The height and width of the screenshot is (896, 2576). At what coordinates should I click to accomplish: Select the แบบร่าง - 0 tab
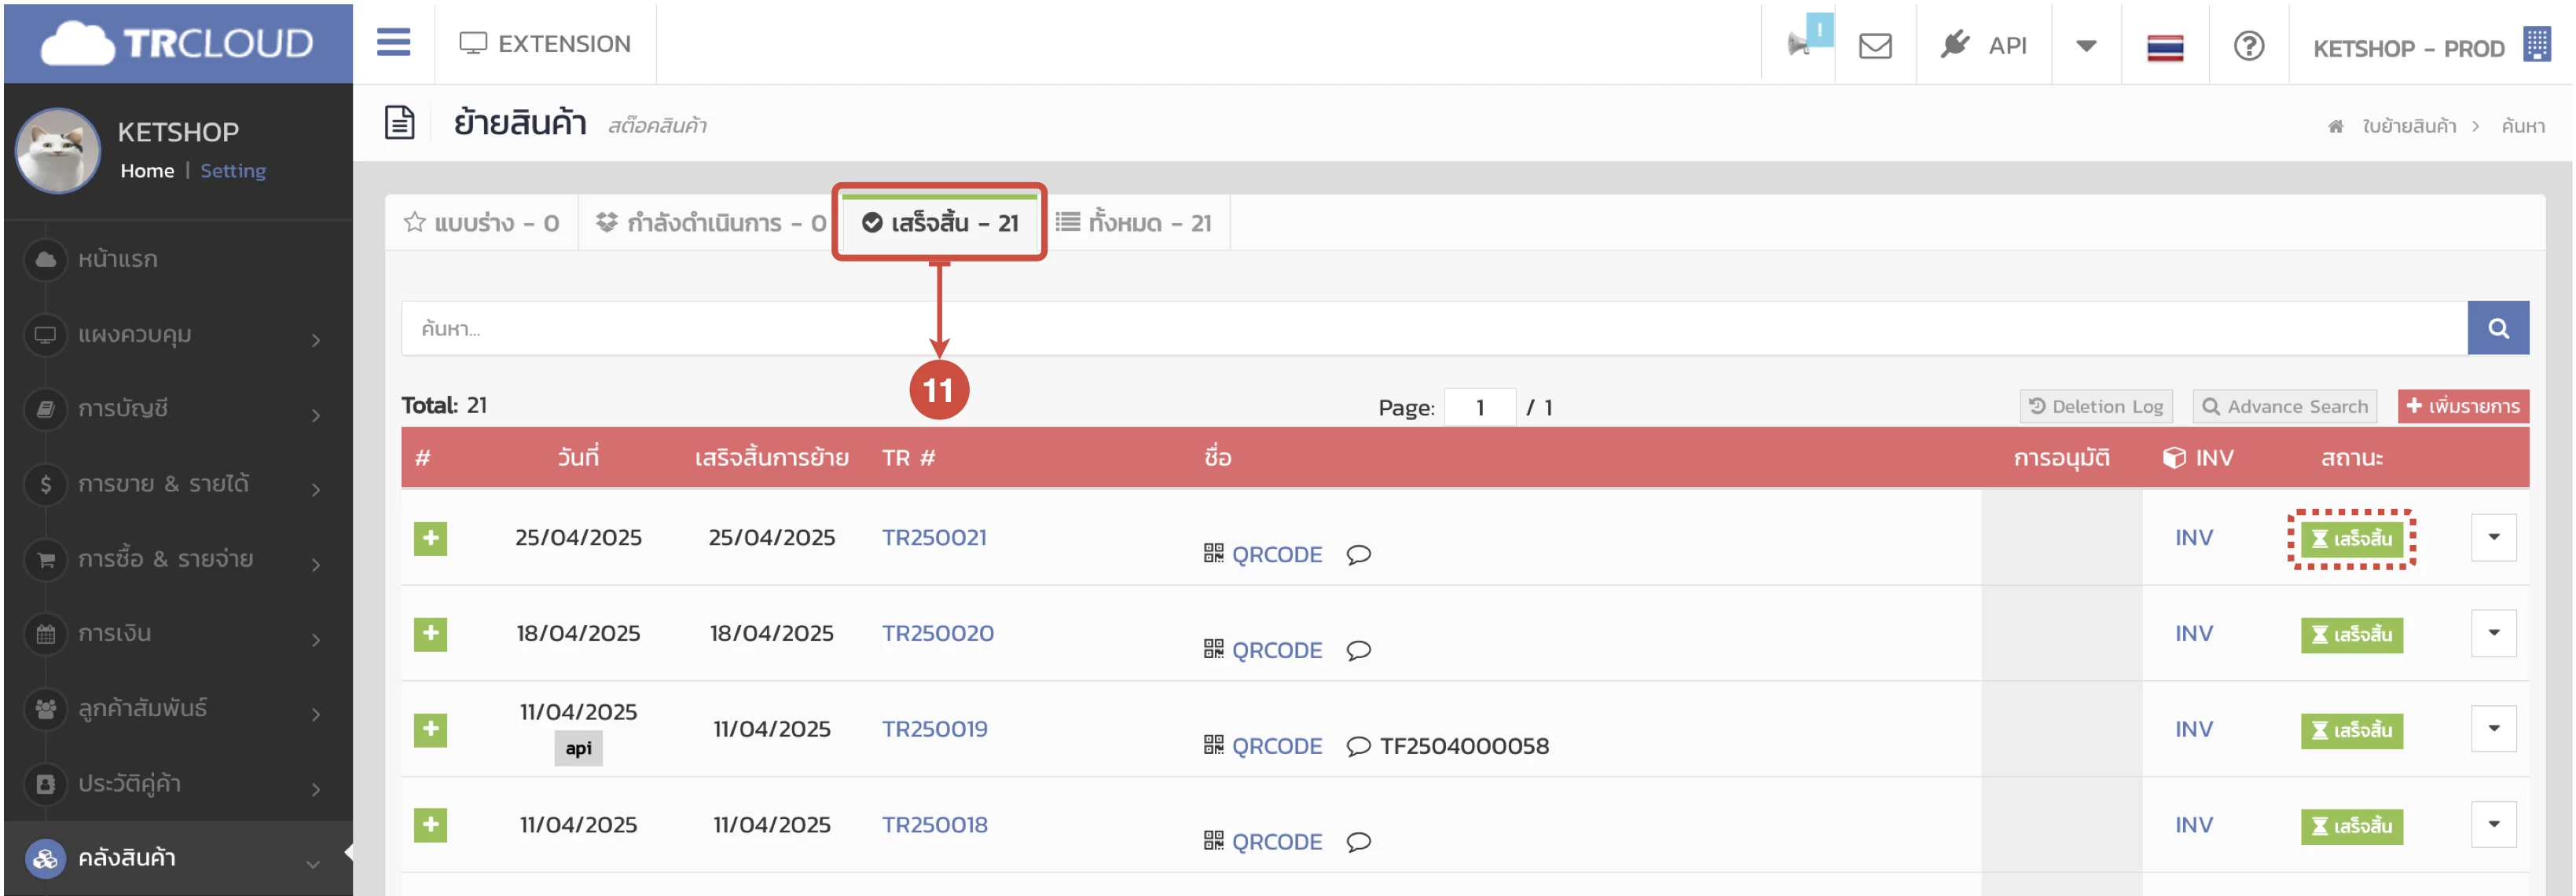(x=481, y=223)
